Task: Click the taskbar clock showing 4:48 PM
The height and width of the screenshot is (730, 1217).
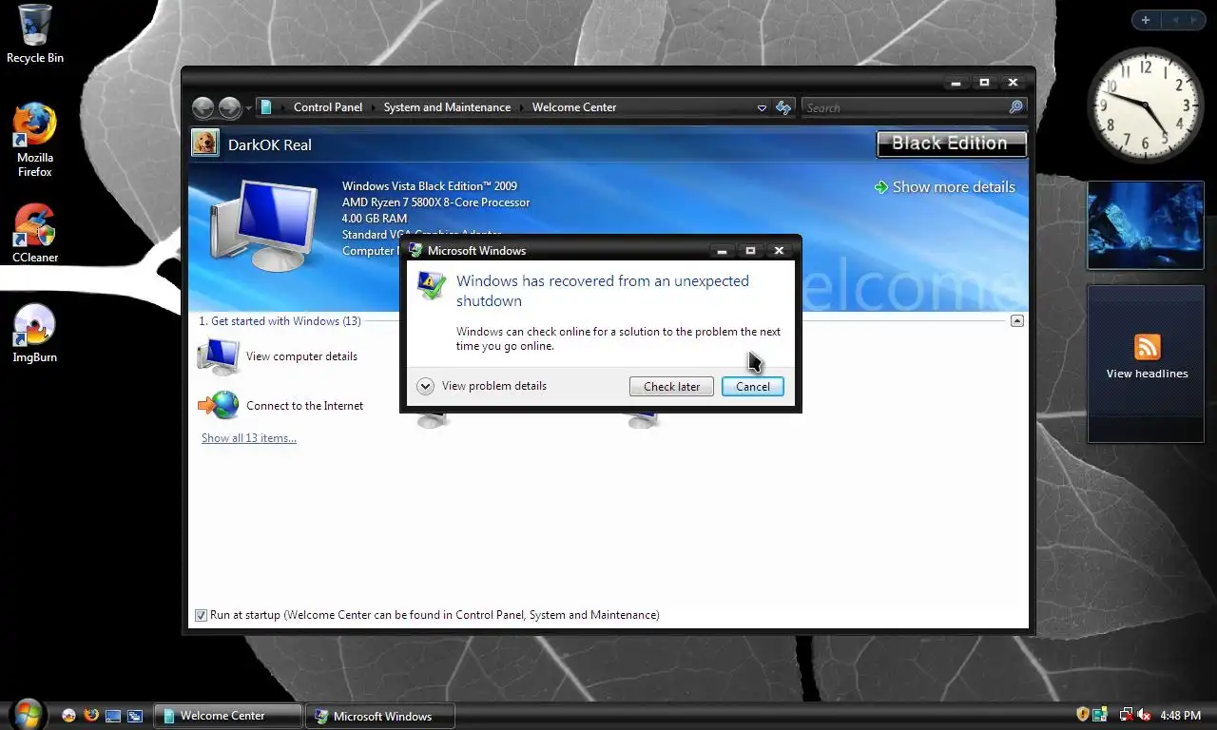Action: tap(1180, 715)
